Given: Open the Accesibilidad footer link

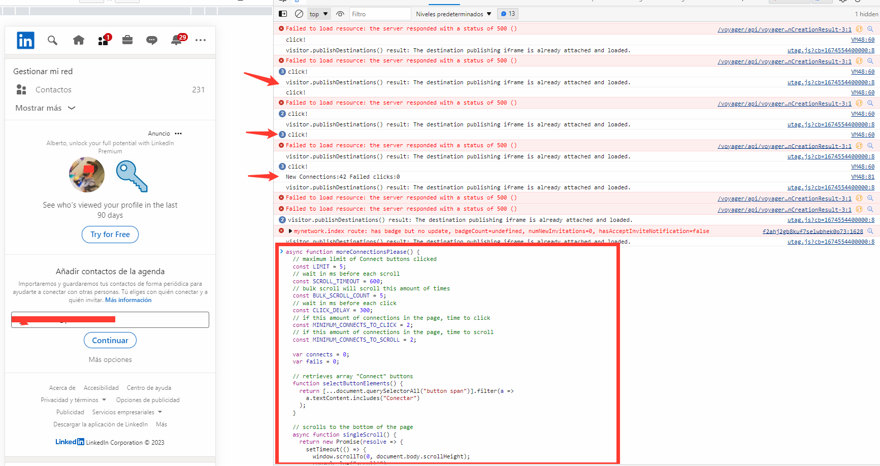Looking at the screenshot, I should [101, 388].
